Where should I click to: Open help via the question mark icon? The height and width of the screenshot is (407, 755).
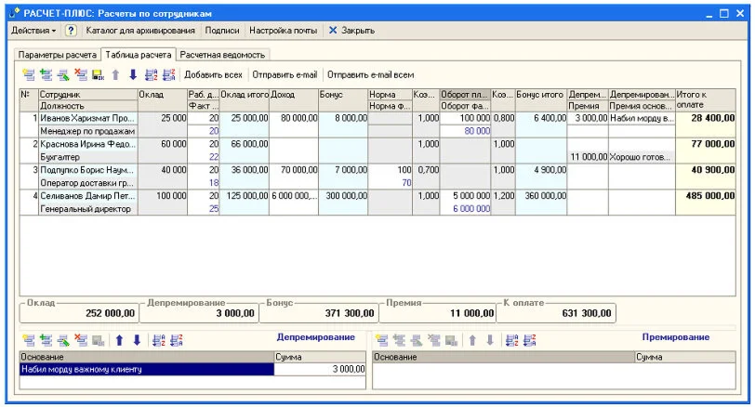tap(71, 31)
